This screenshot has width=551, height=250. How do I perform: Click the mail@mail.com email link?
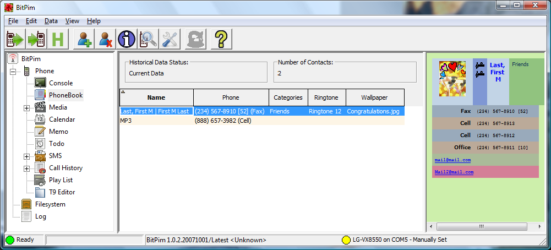[452, 160]
